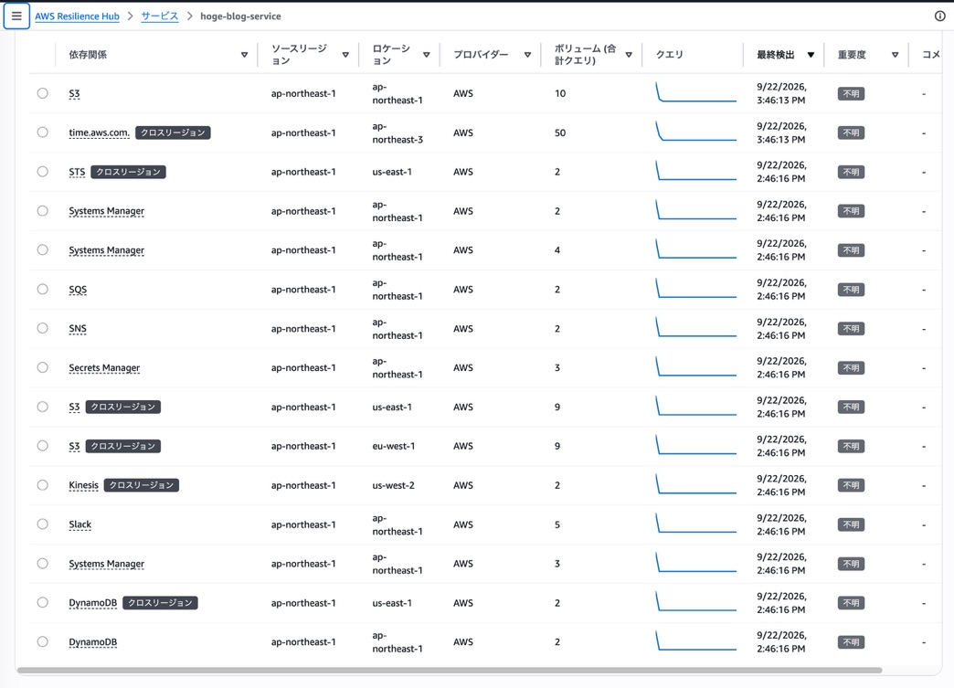Click location us-west-2 in Kinesis row
Image resolution: width=954 pixels, height=688 pixels.
[394, 485]
